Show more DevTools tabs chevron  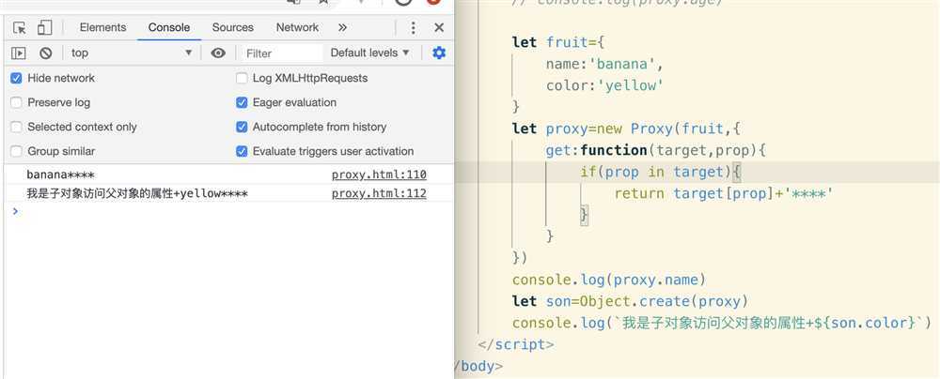[342, 28]
